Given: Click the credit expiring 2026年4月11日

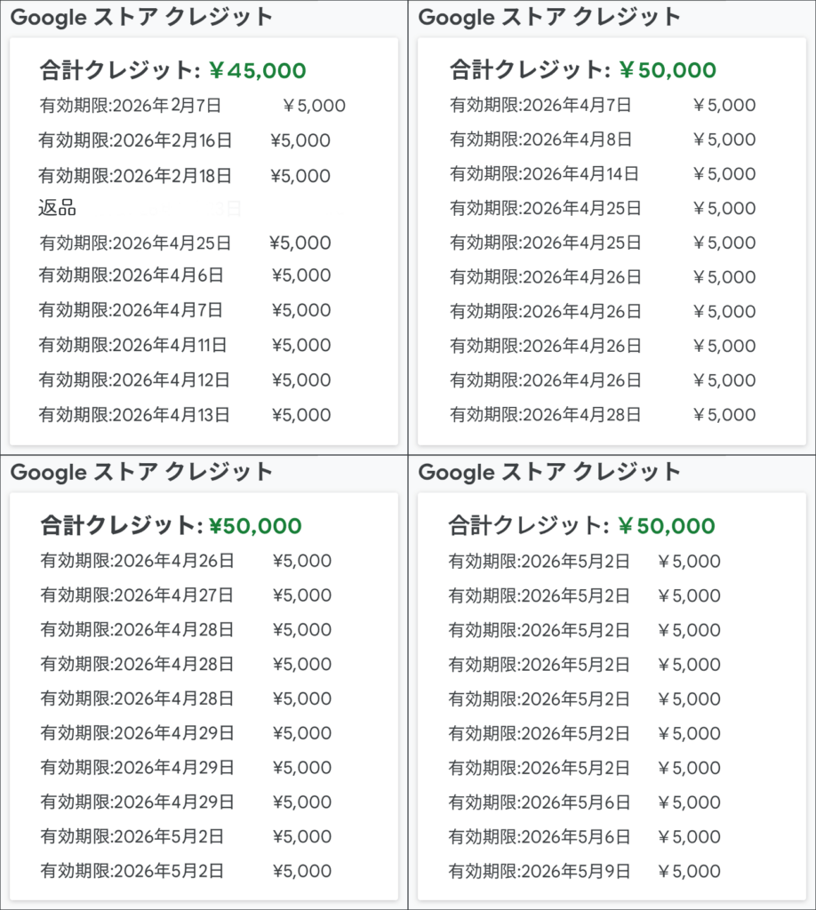Looking at the screenshot, I should pos(132,345).
